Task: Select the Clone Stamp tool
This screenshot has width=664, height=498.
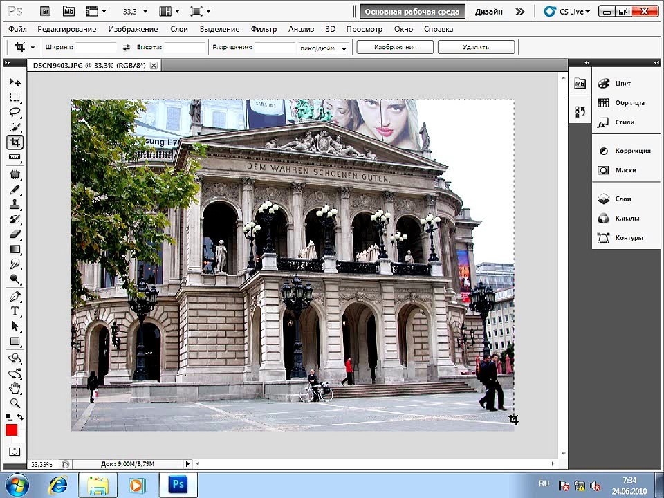Action: click(15, 204)
